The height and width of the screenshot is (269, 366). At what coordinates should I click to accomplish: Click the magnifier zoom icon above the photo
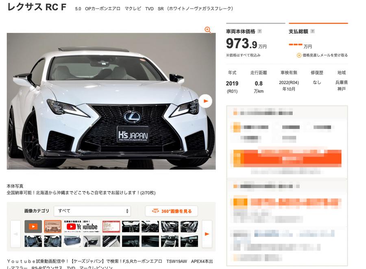(208, 30)
